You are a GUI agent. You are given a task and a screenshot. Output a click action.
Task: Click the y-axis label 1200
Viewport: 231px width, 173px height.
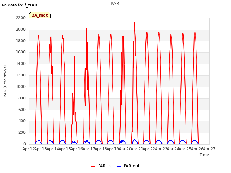tap(21, 75)
